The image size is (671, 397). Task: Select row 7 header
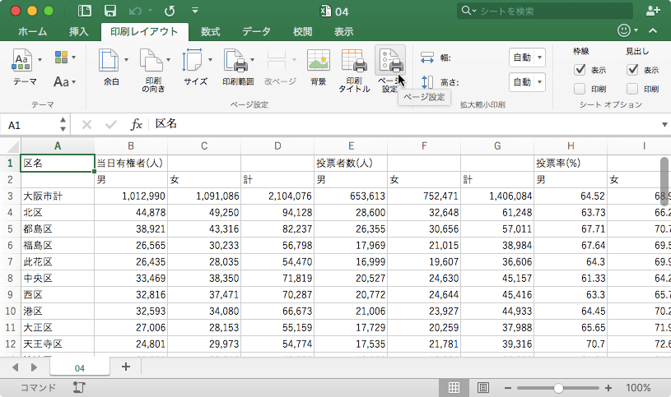coord(10,261)
